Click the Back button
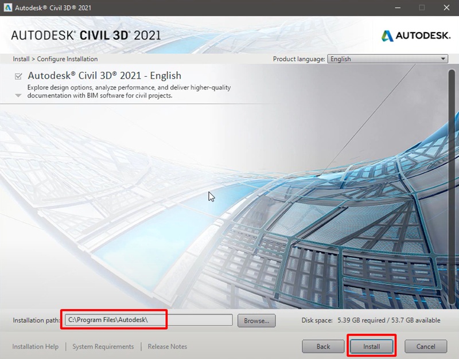459x359 pixels. [x=323, y=346]
